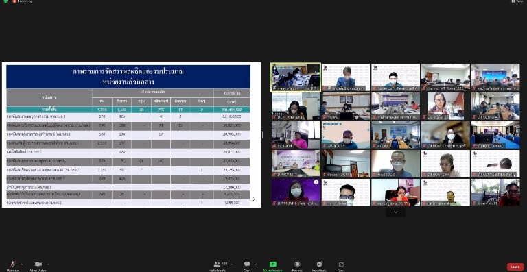Open the Apps icon in toolbar
The image size is (527, 272).
tap(341, 266)
